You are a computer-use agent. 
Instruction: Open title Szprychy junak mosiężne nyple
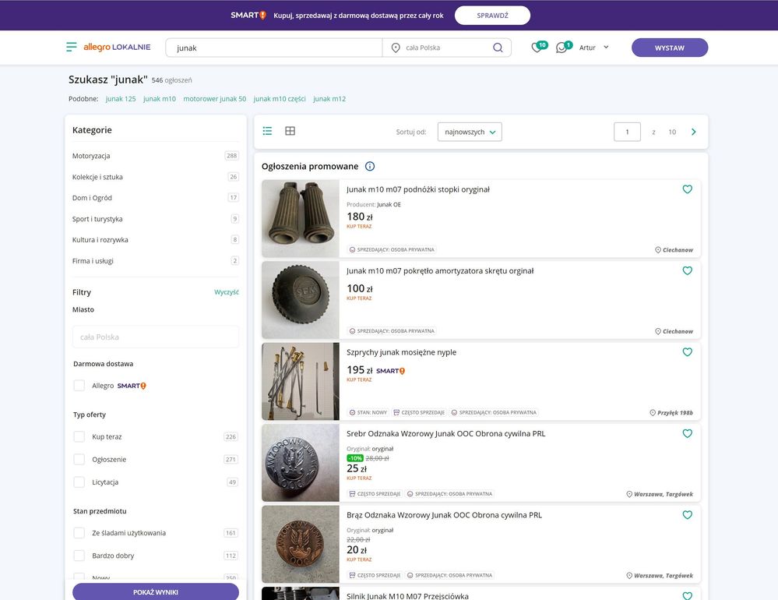pos(401,352)
